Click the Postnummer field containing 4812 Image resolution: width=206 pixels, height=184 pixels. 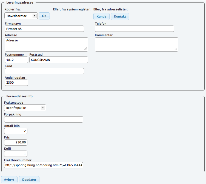pyautogui.click(x=16, y=60)
